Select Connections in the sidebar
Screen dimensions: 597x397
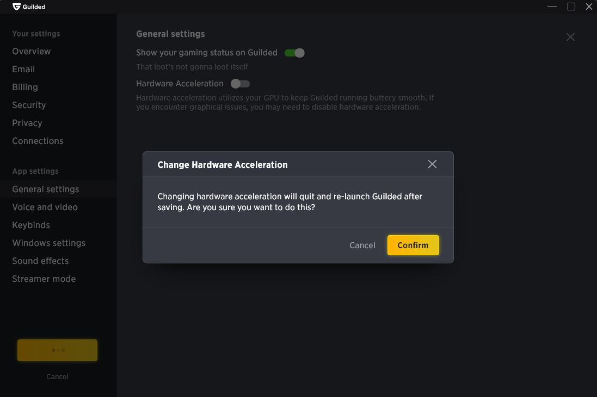38,141
